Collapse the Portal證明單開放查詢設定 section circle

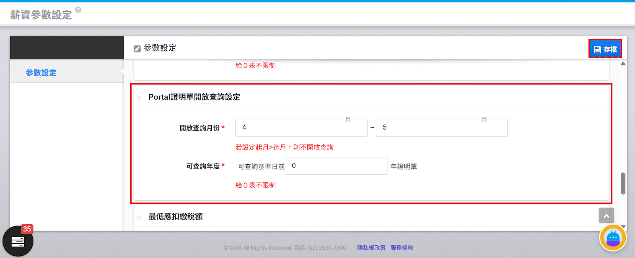pyautogui.click(x=139, y=98)
